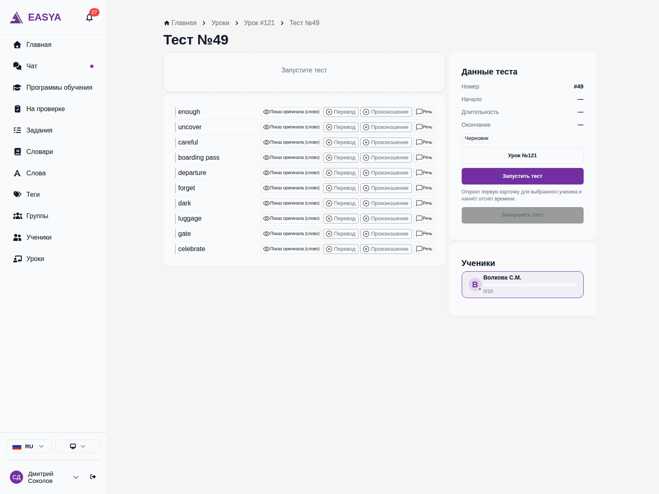Click the progress bar for Волкова С.М.
The height and width of the screenshot is (494, 659).
[530, 285]
